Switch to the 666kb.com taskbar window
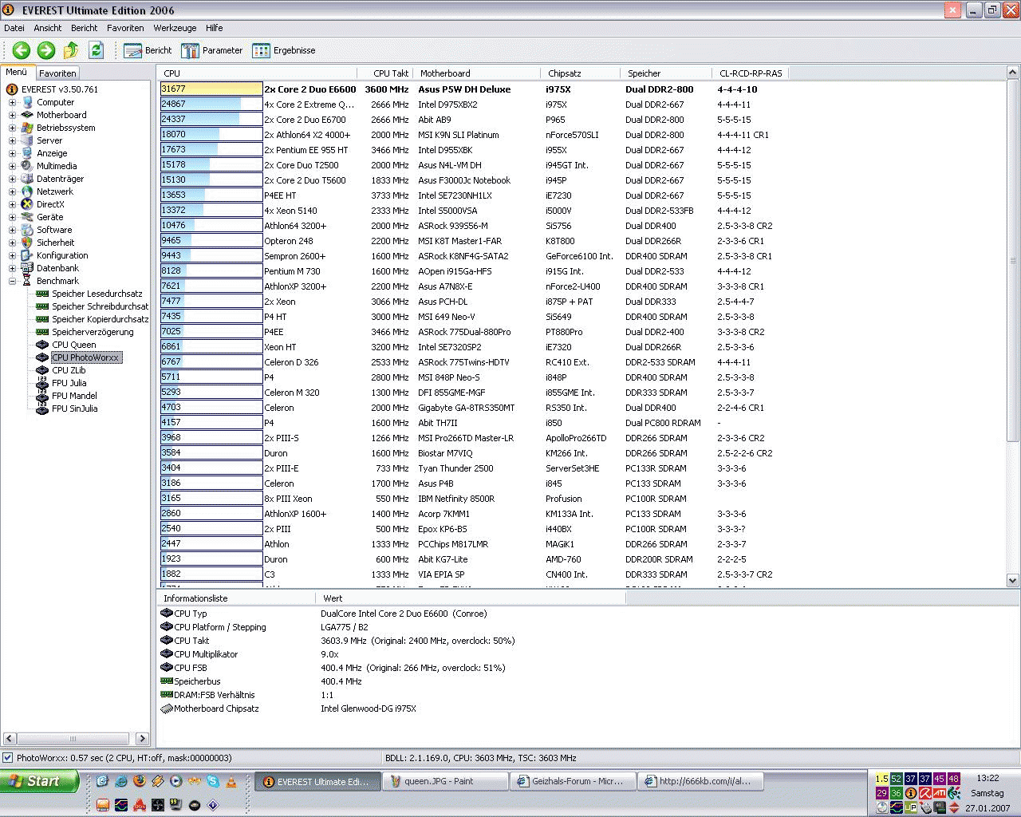 tap(702, 781)
